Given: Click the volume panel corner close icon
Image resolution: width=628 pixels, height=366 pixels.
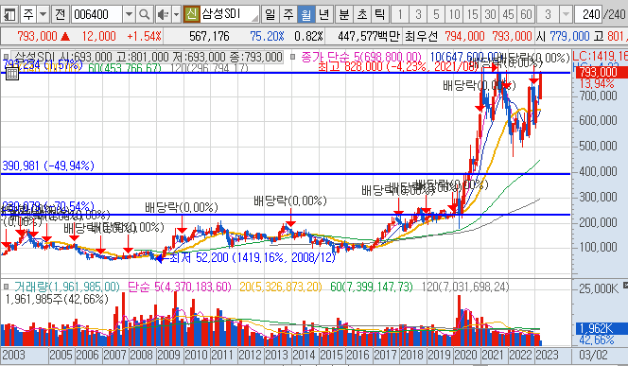Looking at the screenshot, I should click(x=625, y=286).
